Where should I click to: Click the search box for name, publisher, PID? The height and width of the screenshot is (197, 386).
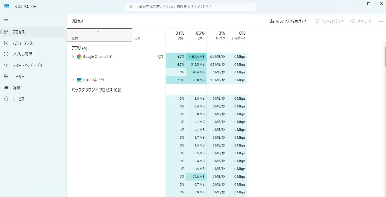tap(190, 6)
